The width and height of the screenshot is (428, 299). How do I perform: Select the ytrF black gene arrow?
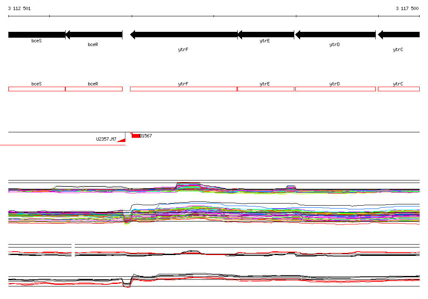click(x=184, y=35)
